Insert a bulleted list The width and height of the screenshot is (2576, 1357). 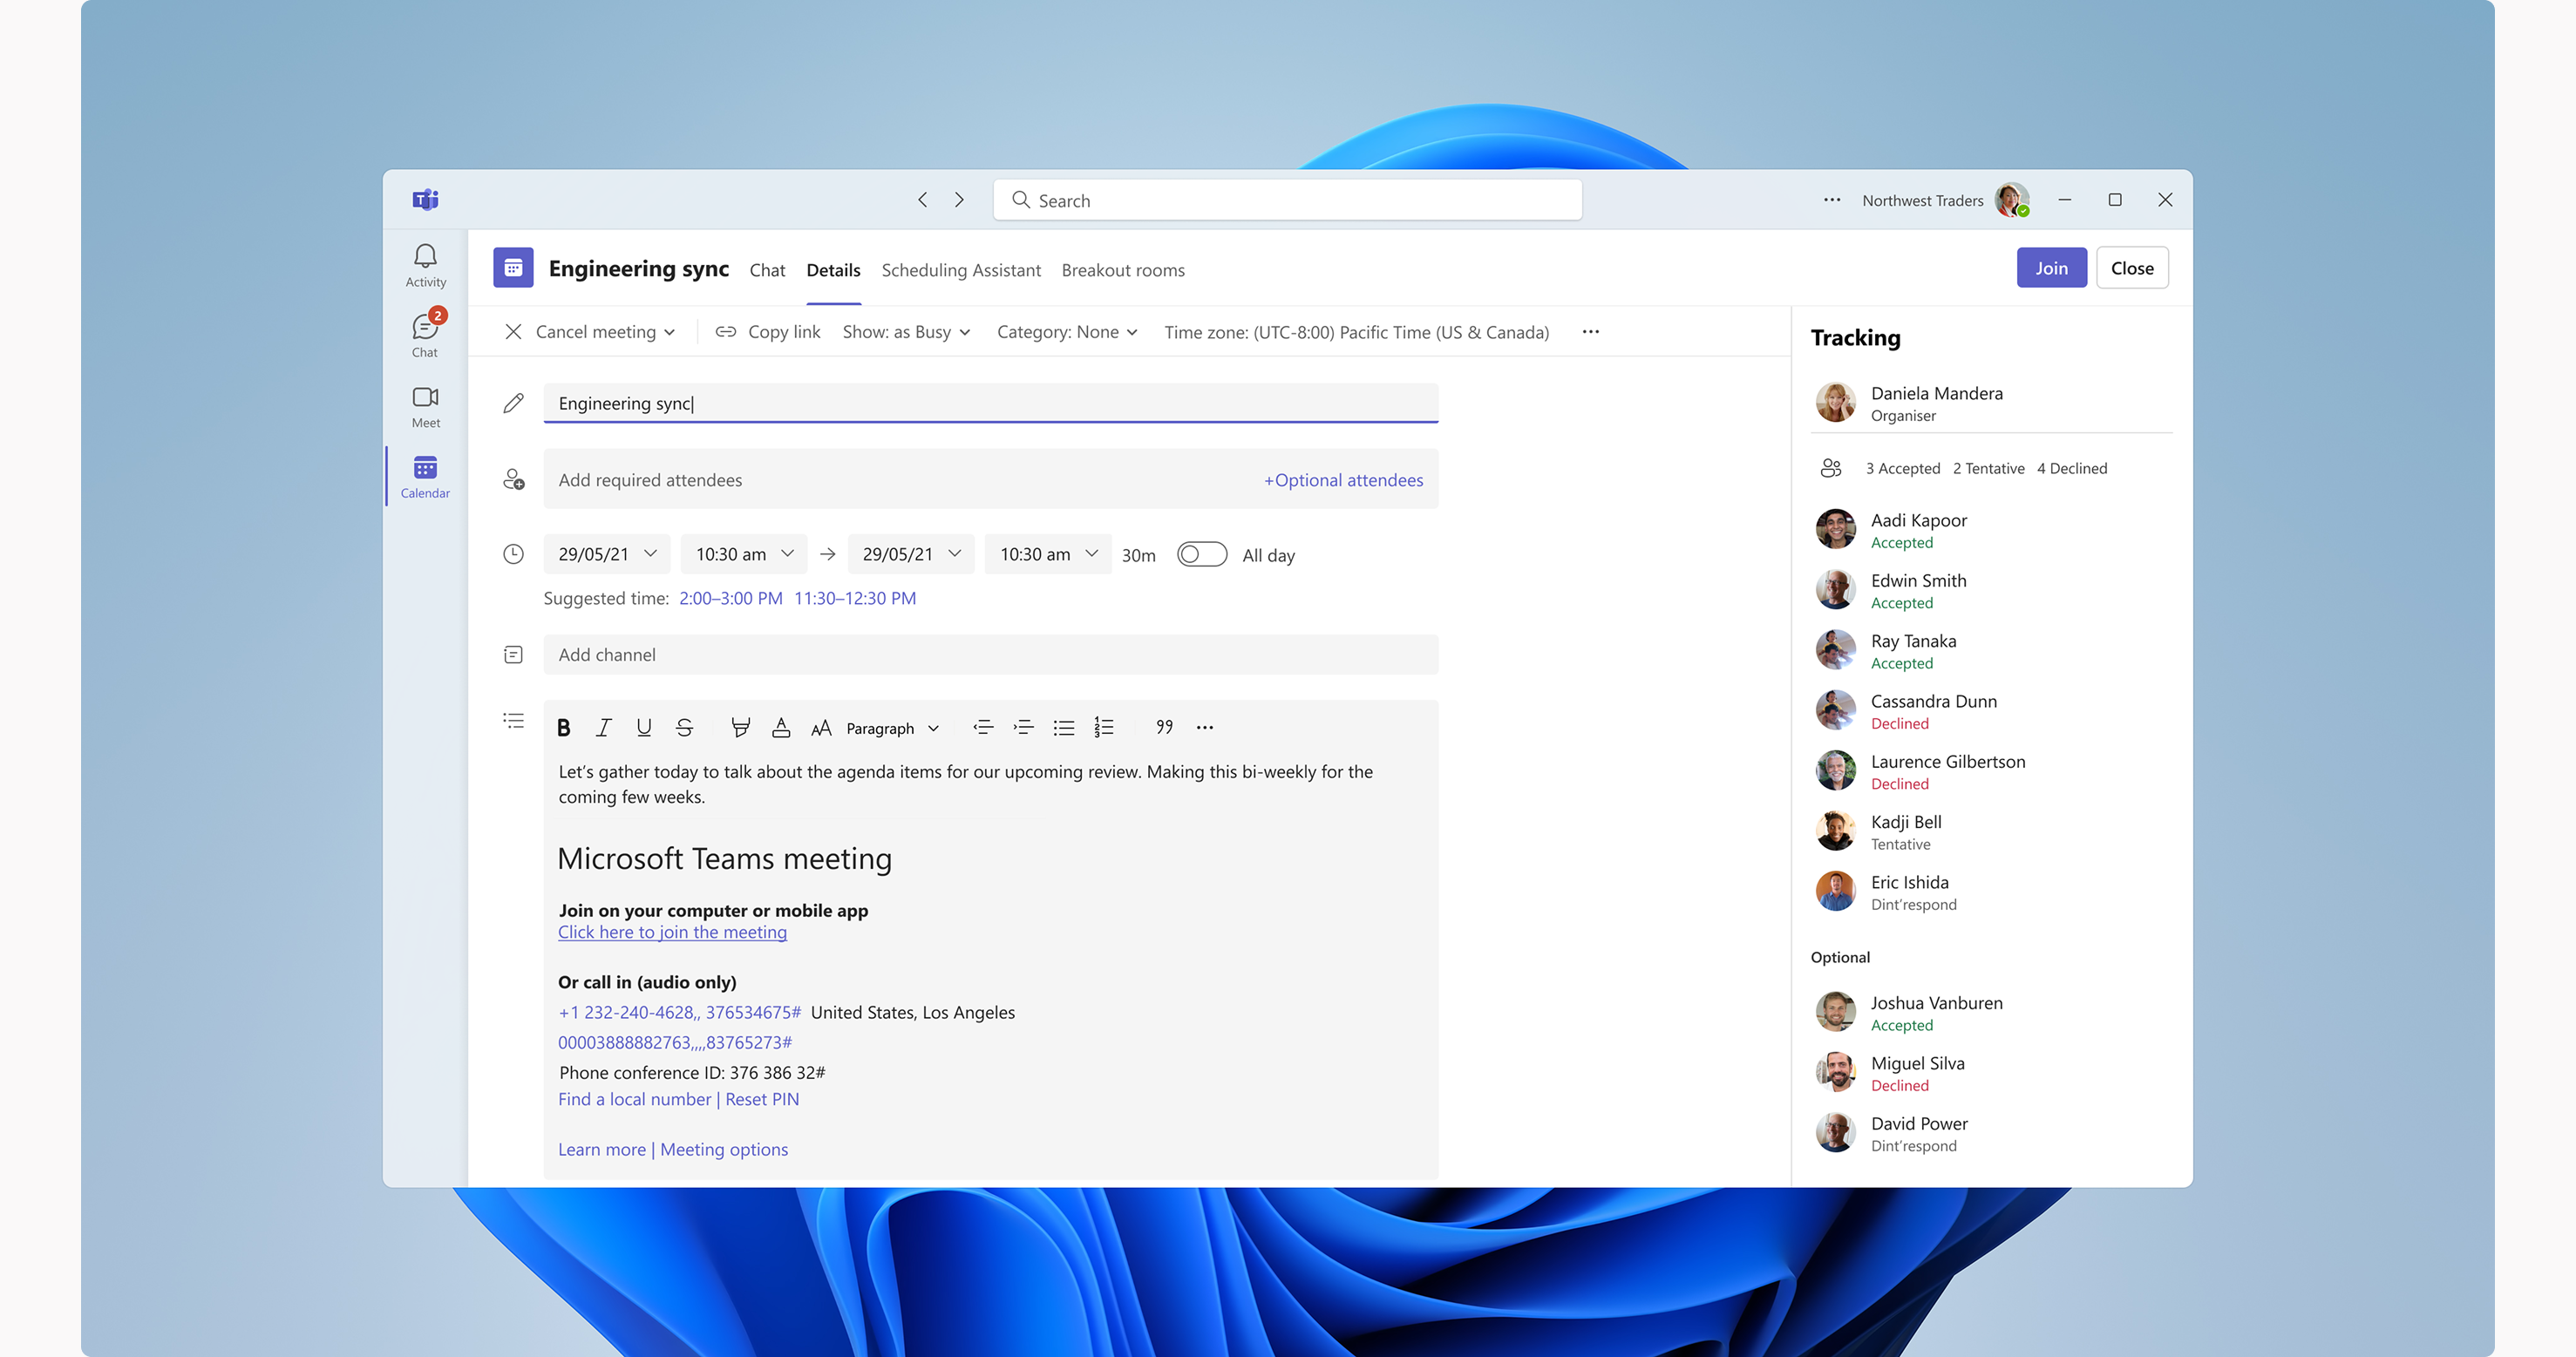coord(1063,728)
